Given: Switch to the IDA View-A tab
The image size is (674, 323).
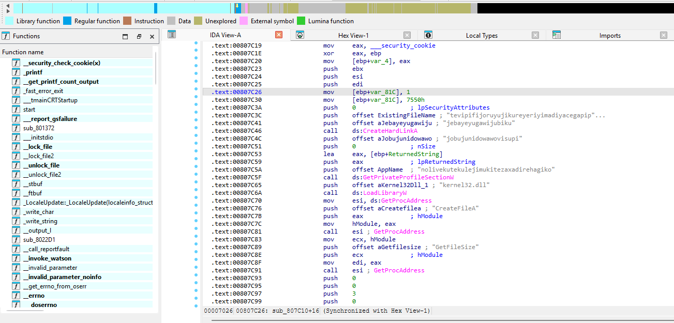Looking at the screenshot, I should click(226, 35).
